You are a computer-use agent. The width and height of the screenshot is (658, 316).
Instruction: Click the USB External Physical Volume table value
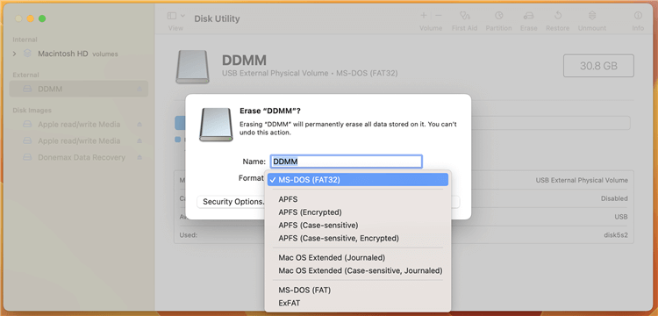click(582, 181)
